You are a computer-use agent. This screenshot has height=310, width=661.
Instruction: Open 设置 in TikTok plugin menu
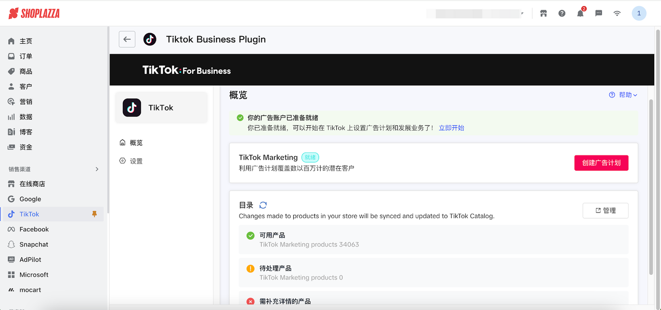[136, 161]
